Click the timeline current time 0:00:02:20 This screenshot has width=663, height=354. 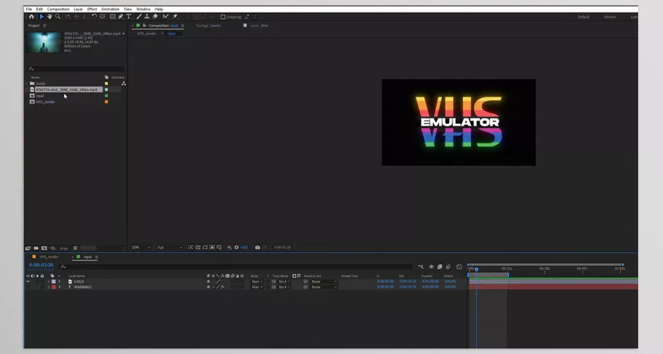click(41, 265)
